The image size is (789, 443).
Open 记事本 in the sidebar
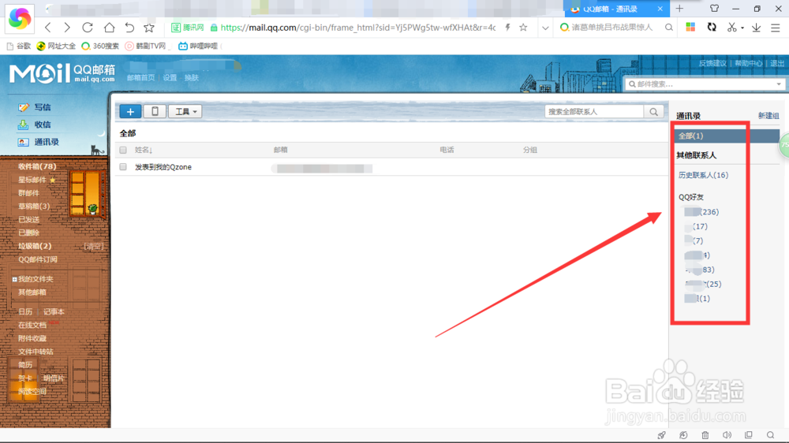(x=54, y=312)
